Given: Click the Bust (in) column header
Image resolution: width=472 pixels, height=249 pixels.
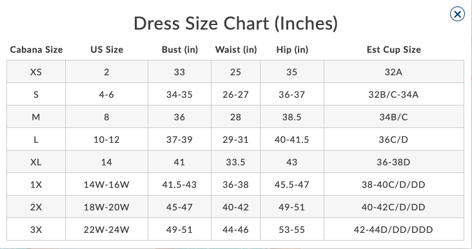Looking at the screenshot, I should pyautogui.click(x=180, y=50).
